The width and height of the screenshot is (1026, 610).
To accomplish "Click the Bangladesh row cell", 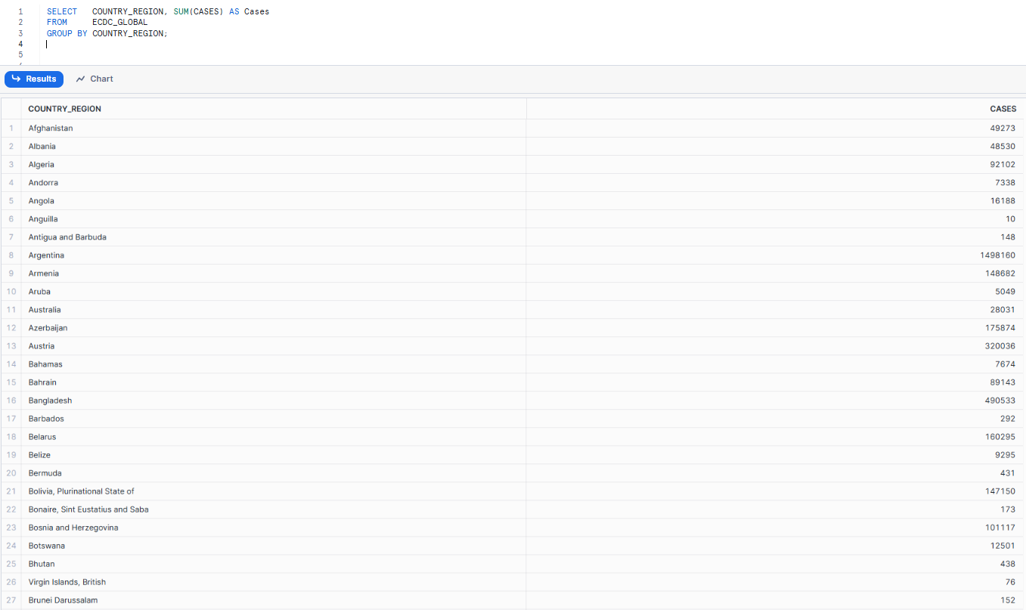I will (x=50, y=401).
